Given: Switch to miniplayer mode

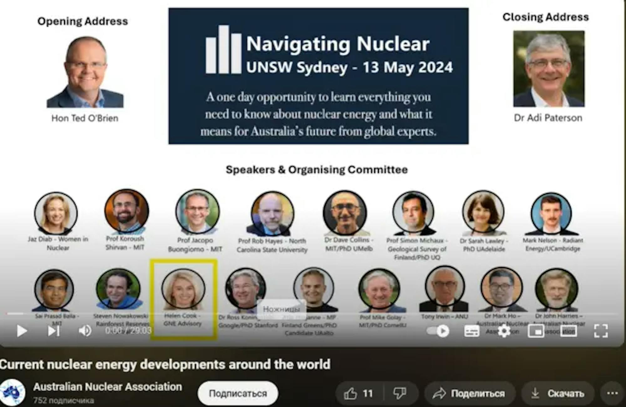Looking at the screenshot, I should [x=536, y=331].
